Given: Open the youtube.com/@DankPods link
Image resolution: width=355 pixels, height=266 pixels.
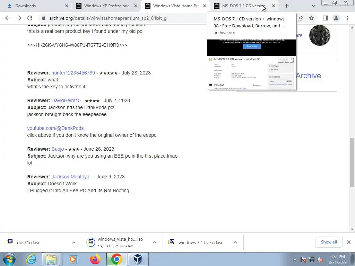Looking at the screenshot, I should [x=55, y=128].
